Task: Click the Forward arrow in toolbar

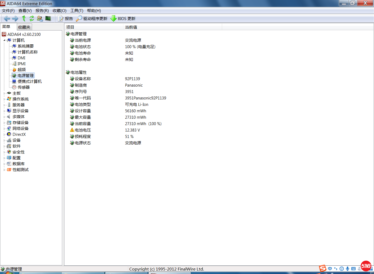Action: tap(15, 18)
